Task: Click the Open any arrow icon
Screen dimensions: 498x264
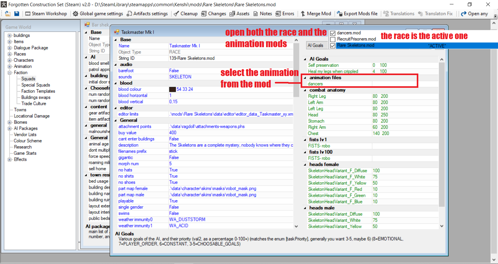Action: pos(464,14)
